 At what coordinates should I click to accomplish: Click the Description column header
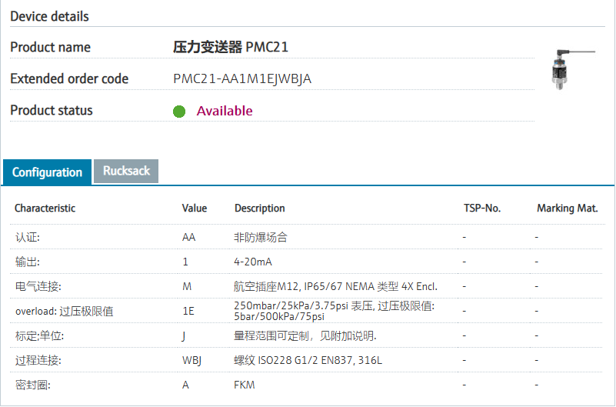click(260, 209)
